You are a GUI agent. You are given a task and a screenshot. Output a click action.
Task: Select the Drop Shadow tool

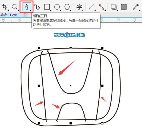[114, 7]
